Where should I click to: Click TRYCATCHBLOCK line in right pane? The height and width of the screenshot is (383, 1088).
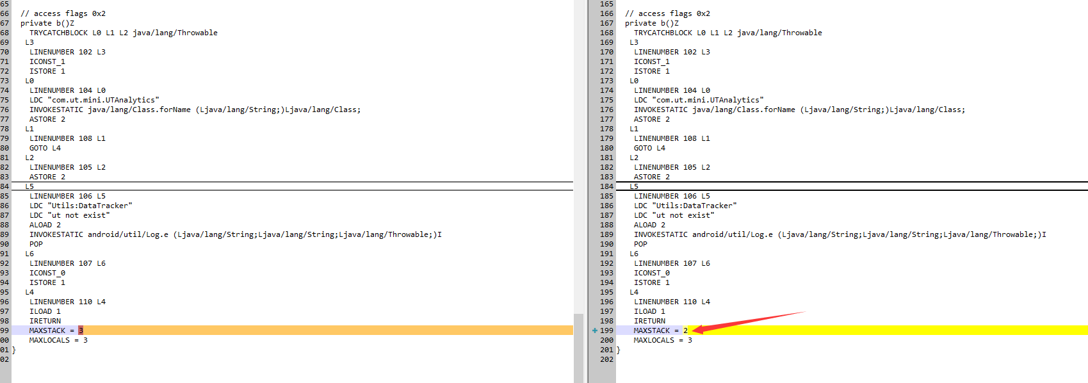click(728, 33)
